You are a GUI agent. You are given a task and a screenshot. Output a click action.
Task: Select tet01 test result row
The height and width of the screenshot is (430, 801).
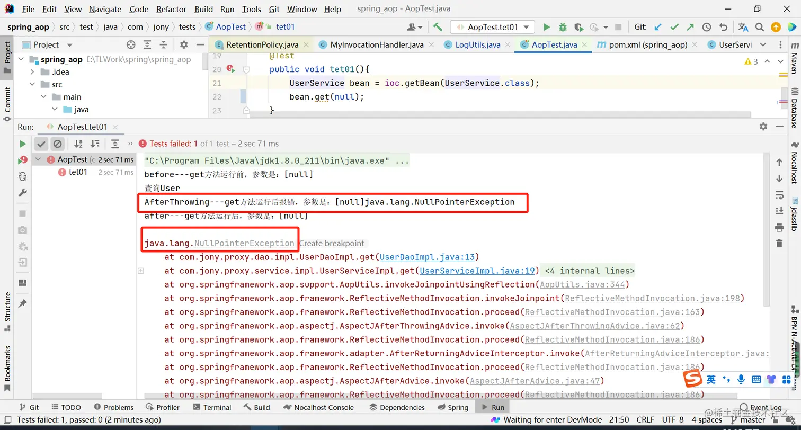84,172
